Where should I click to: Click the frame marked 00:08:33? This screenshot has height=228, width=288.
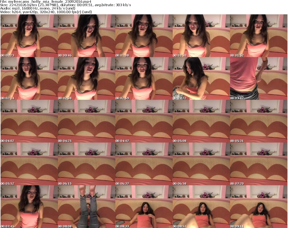tap(144, 207)
